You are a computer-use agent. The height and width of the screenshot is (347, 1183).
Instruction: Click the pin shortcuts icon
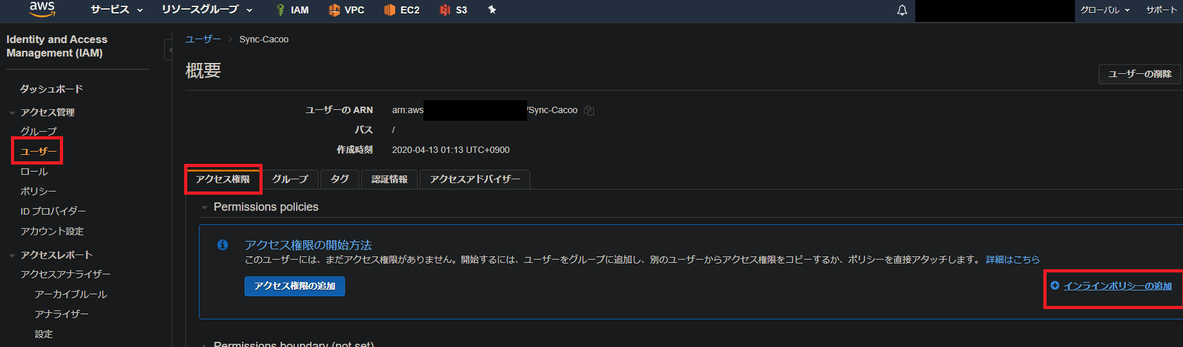point(492,10)
